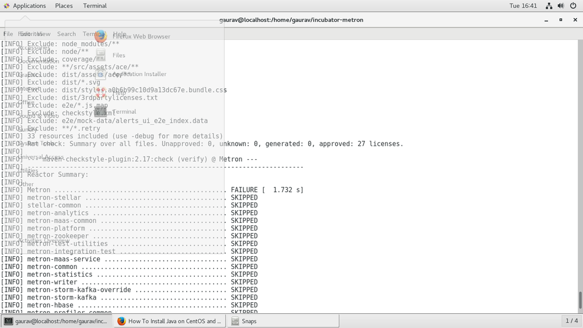Open the network connection status icon

(x=549, y=6)
